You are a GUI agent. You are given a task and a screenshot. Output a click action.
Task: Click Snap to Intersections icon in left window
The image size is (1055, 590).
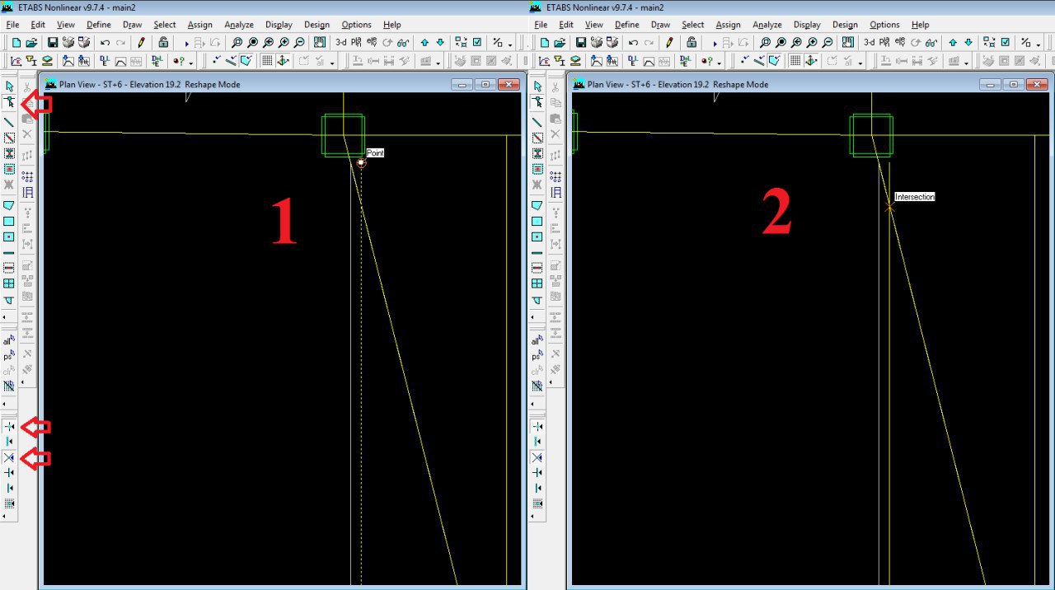(x=9, y=457)
